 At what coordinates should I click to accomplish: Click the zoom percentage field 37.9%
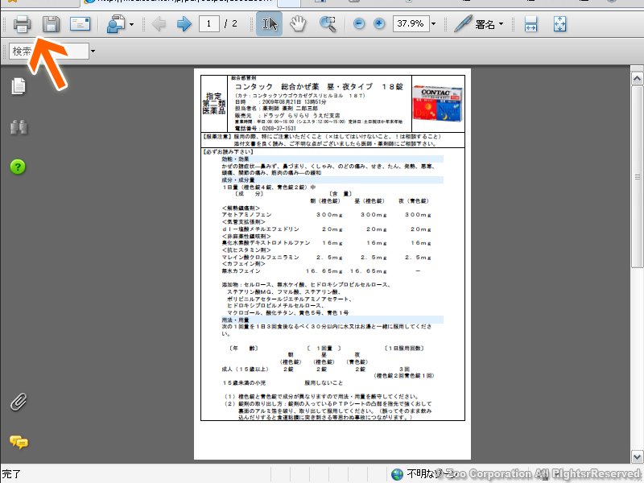coord(411,24)
